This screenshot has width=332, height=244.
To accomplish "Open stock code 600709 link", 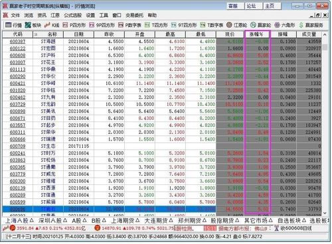I will [x=17, y=147].
